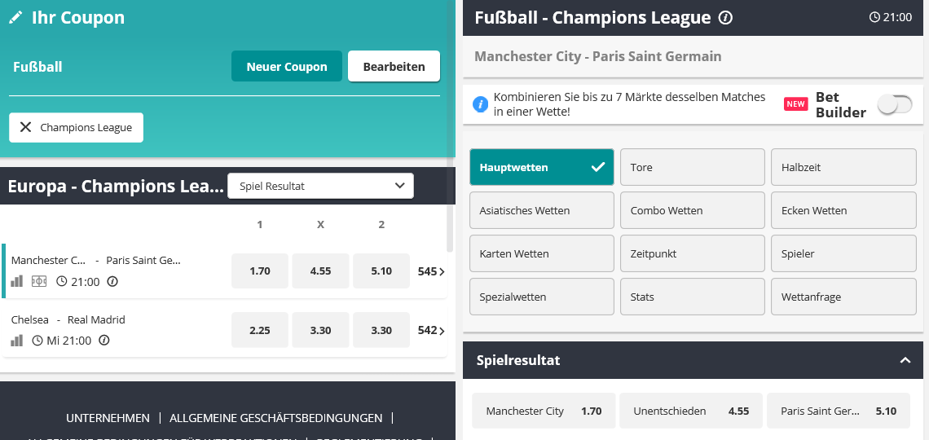This screenshot has width=929, height=440.
Task: Open the Allgemeine Geschäftsbedingungen footer link
Action: pos(276,418)
